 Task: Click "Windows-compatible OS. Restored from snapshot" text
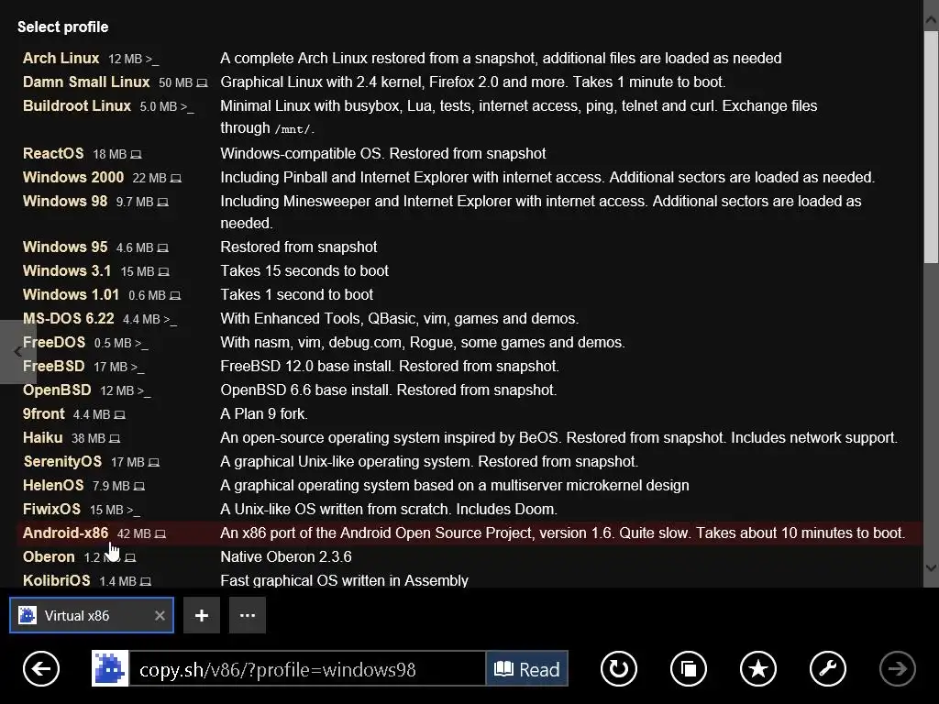(x=382, y=153)
